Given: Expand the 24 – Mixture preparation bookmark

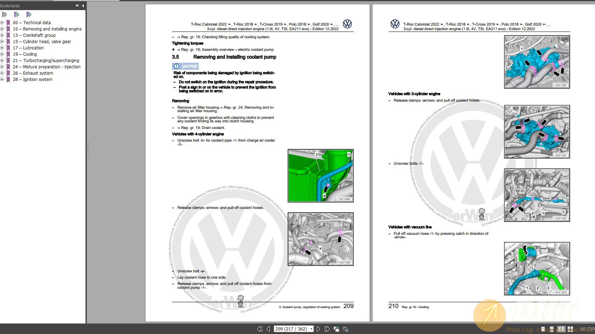Looking at the screenshot, I should [2, 67].
